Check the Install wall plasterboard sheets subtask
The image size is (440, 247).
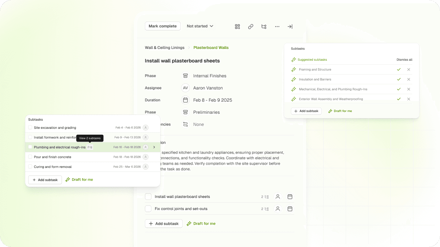[148, 197]
